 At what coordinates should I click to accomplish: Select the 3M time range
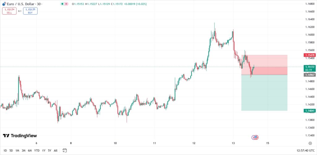tap(24, 151)
